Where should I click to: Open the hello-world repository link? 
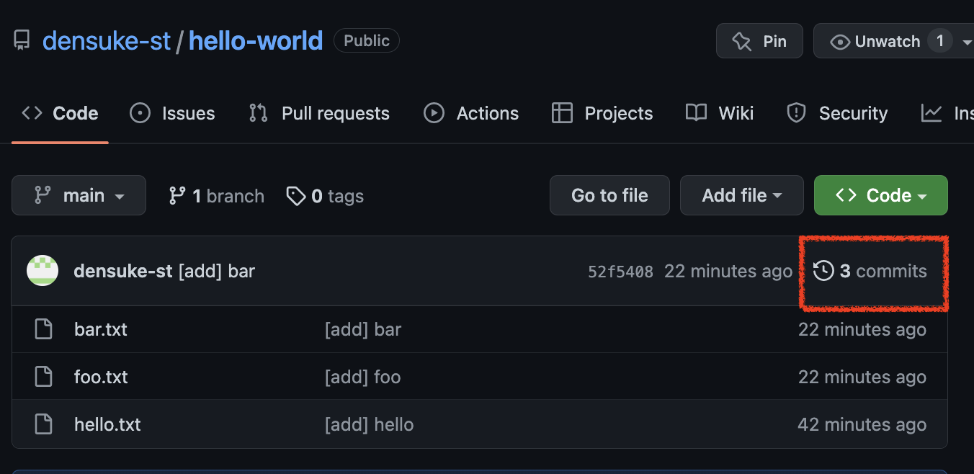click(x=256, y=41)
